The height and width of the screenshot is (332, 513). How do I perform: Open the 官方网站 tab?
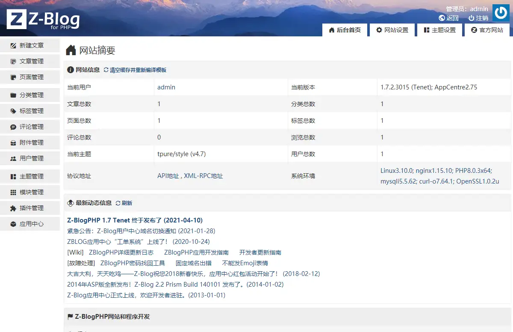tap(487, 30)
